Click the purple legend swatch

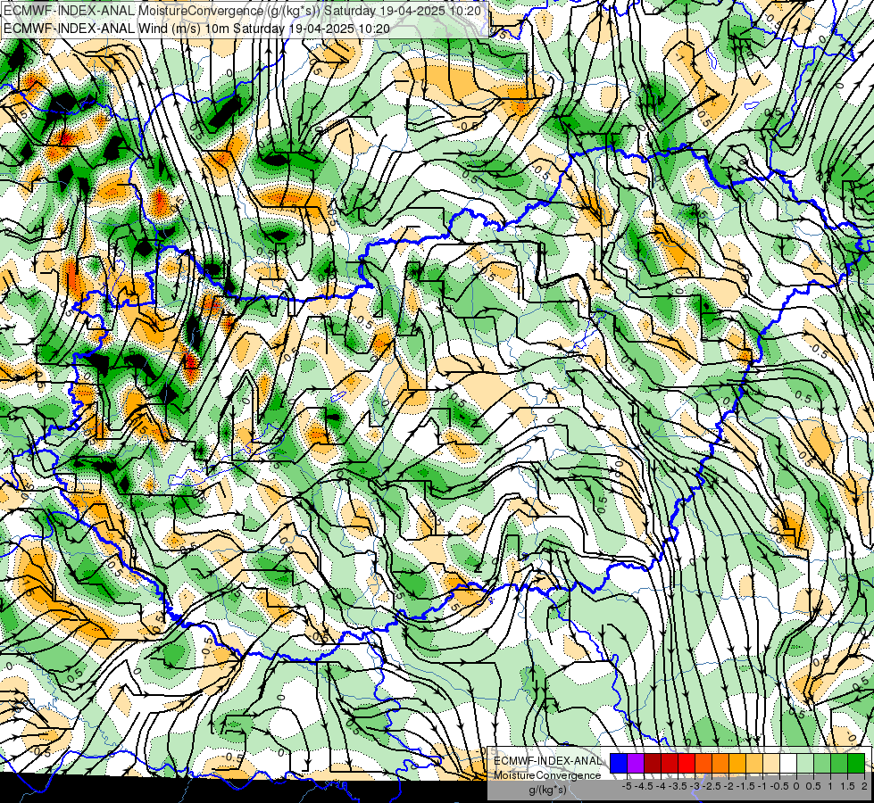pyautogui.click(x=636, y=764)
